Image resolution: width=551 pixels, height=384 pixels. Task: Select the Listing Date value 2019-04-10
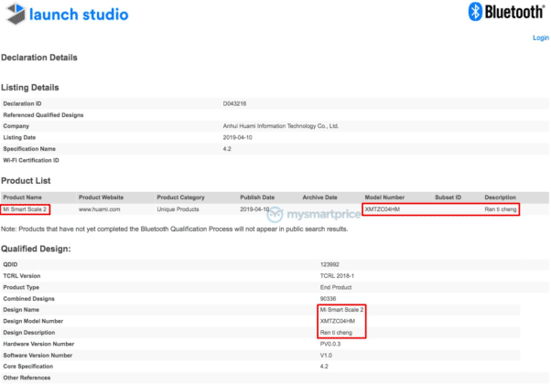[x=238, y=137]
